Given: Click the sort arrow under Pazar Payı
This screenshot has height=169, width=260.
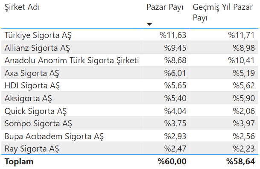Looking at the screenshot, I should pyautogui.click(x=149, y=24).
